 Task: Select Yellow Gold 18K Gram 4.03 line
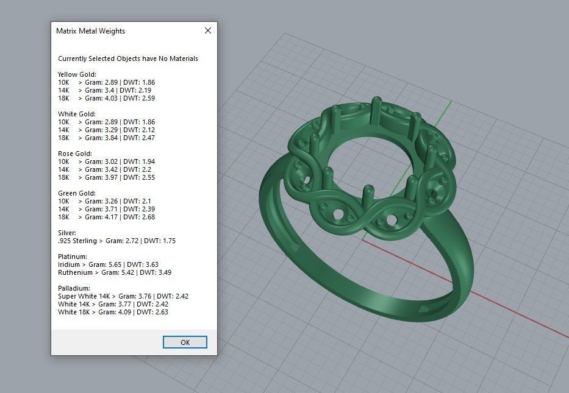click(106, 98)
